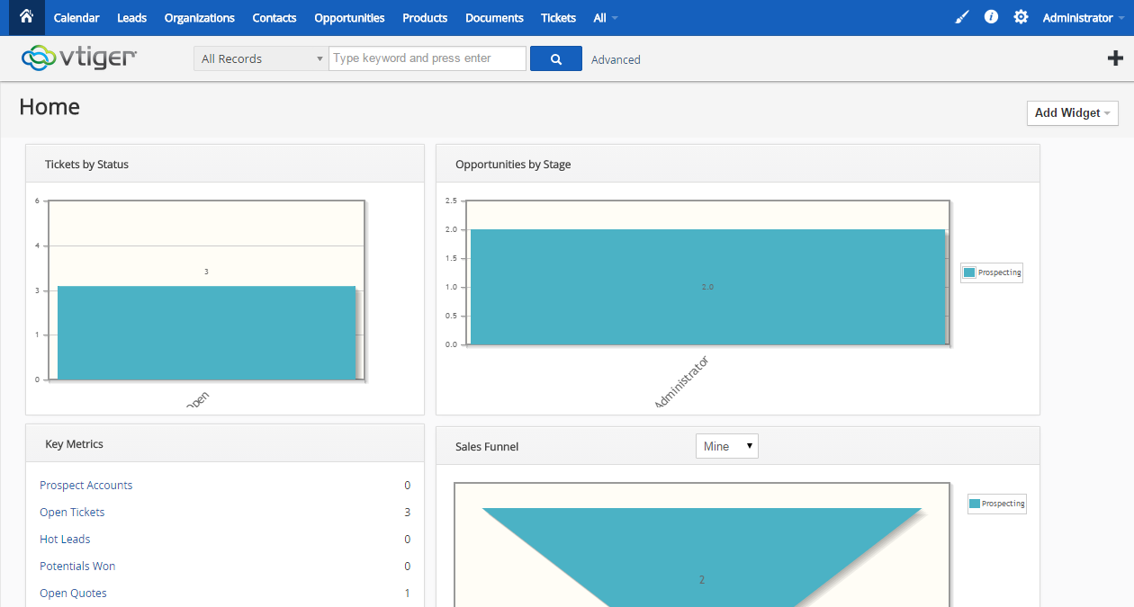This screenshot has width=1134, height=607.
Task: Click the Tickets by Status widget title
Action: tap(86, 165)
